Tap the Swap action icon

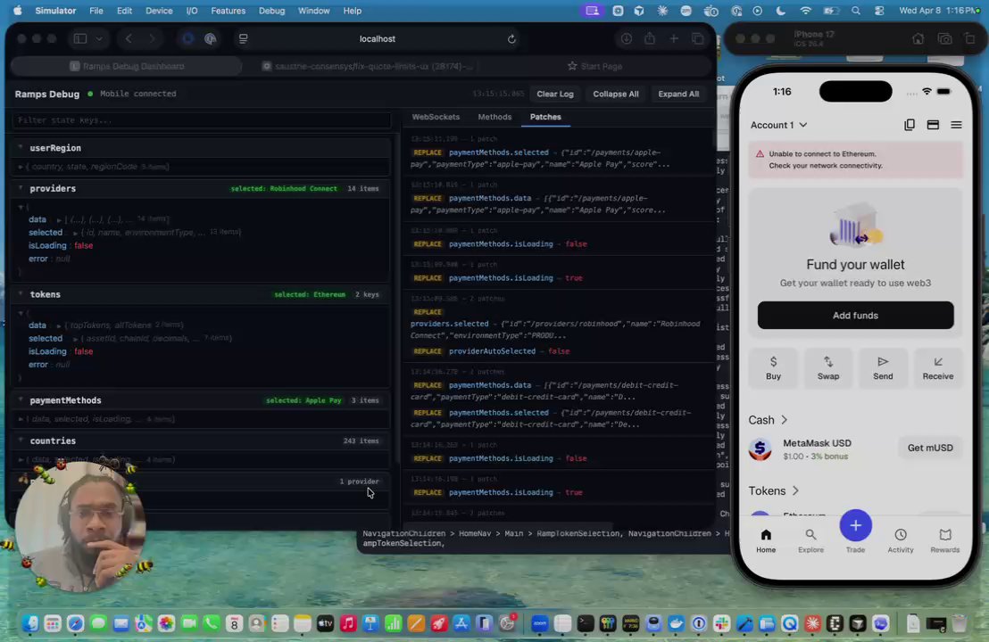click(x=828, y=368)
